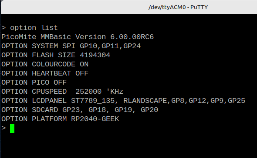Click the OPTION HEARTBEAT OFF line
This screenshot has width=257, height=158.
click(45, 73)
